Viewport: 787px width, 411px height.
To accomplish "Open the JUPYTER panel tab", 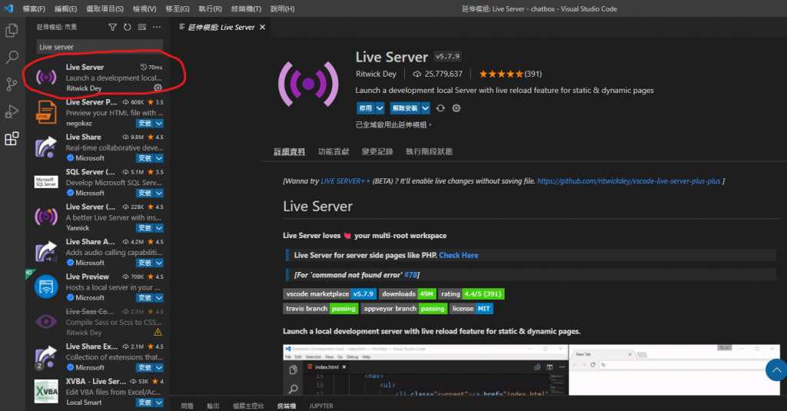I will pos(321,406).
